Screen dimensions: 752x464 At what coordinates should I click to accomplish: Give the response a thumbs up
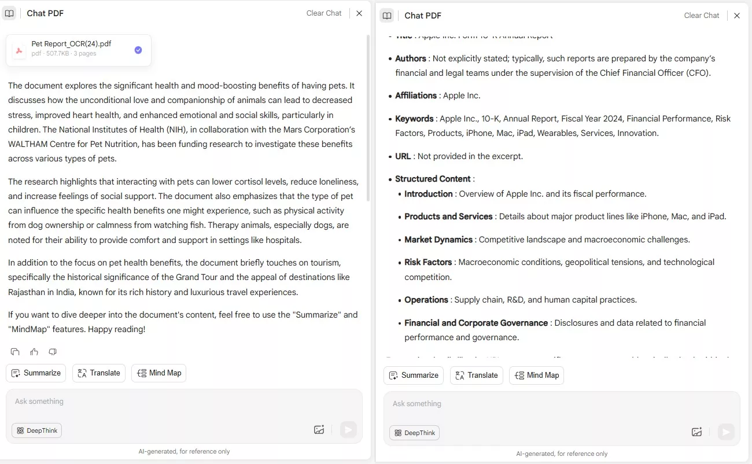pyautogui.click(x=34, y=352)
